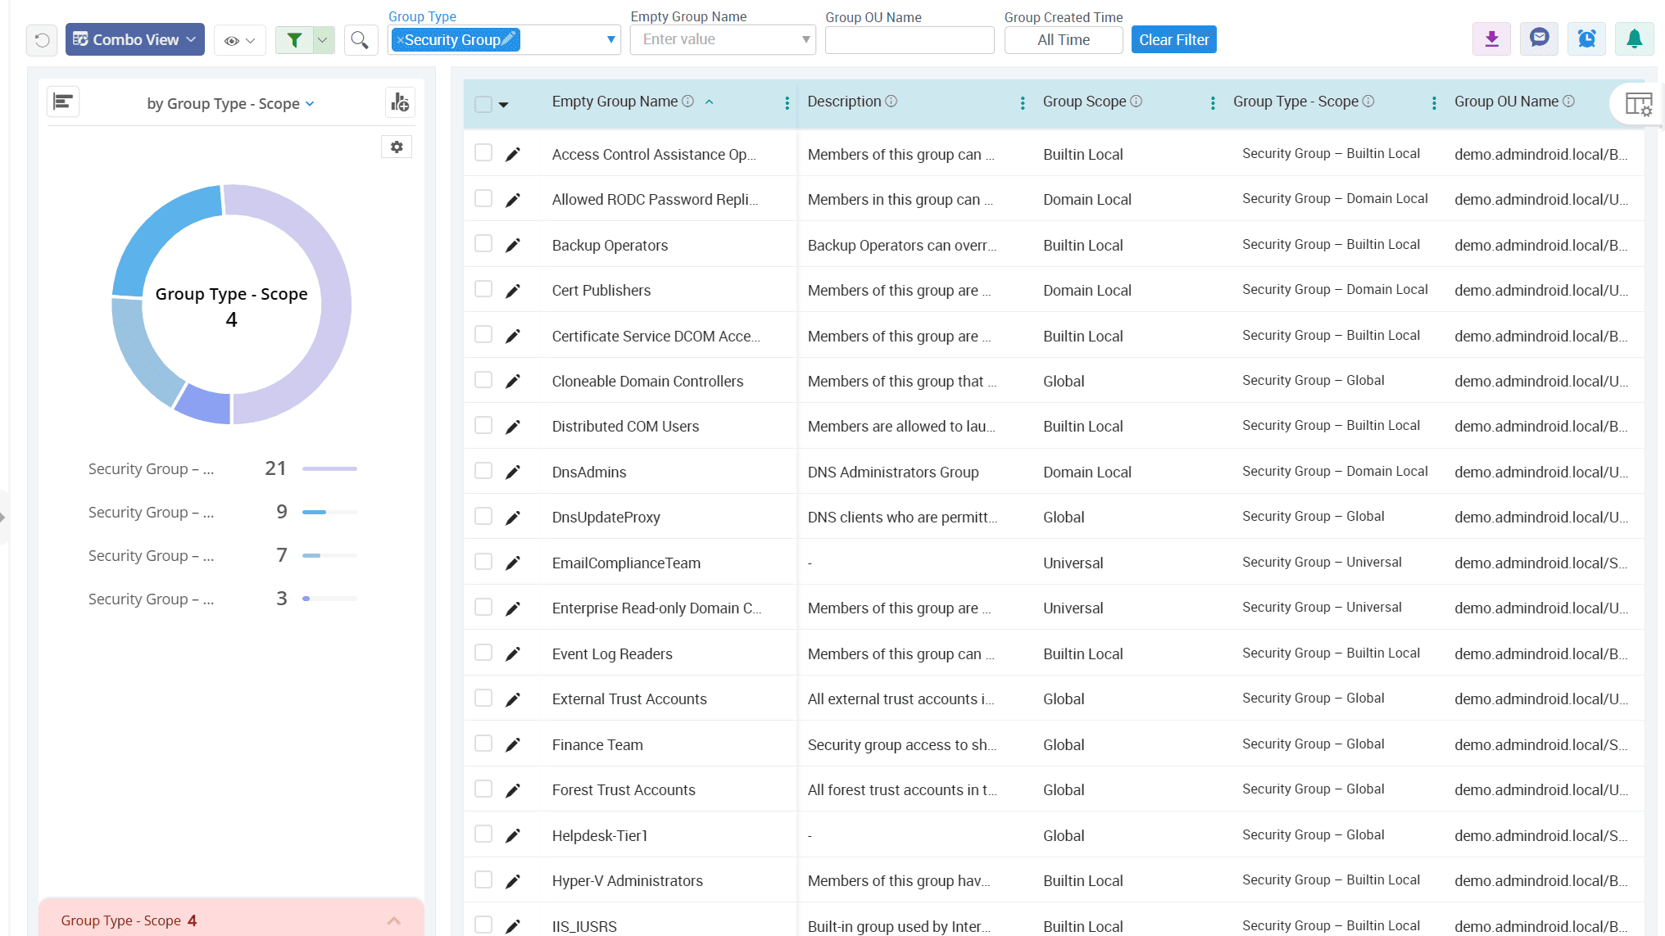Click the All Time created filter
Viewport: 1665px width, 936px height.
[1063, 40]
